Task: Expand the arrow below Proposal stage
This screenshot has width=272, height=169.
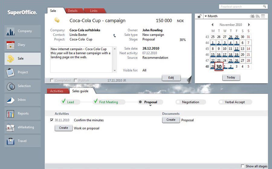Action: tap(151, 105)
